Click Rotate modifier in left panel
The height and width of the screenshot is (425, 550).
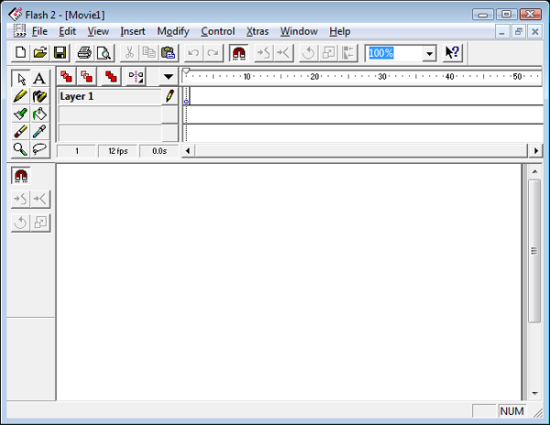21,223
